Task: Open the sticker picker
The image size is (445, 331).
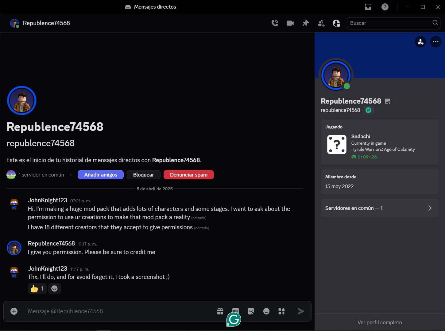Action: click(251, 311)
